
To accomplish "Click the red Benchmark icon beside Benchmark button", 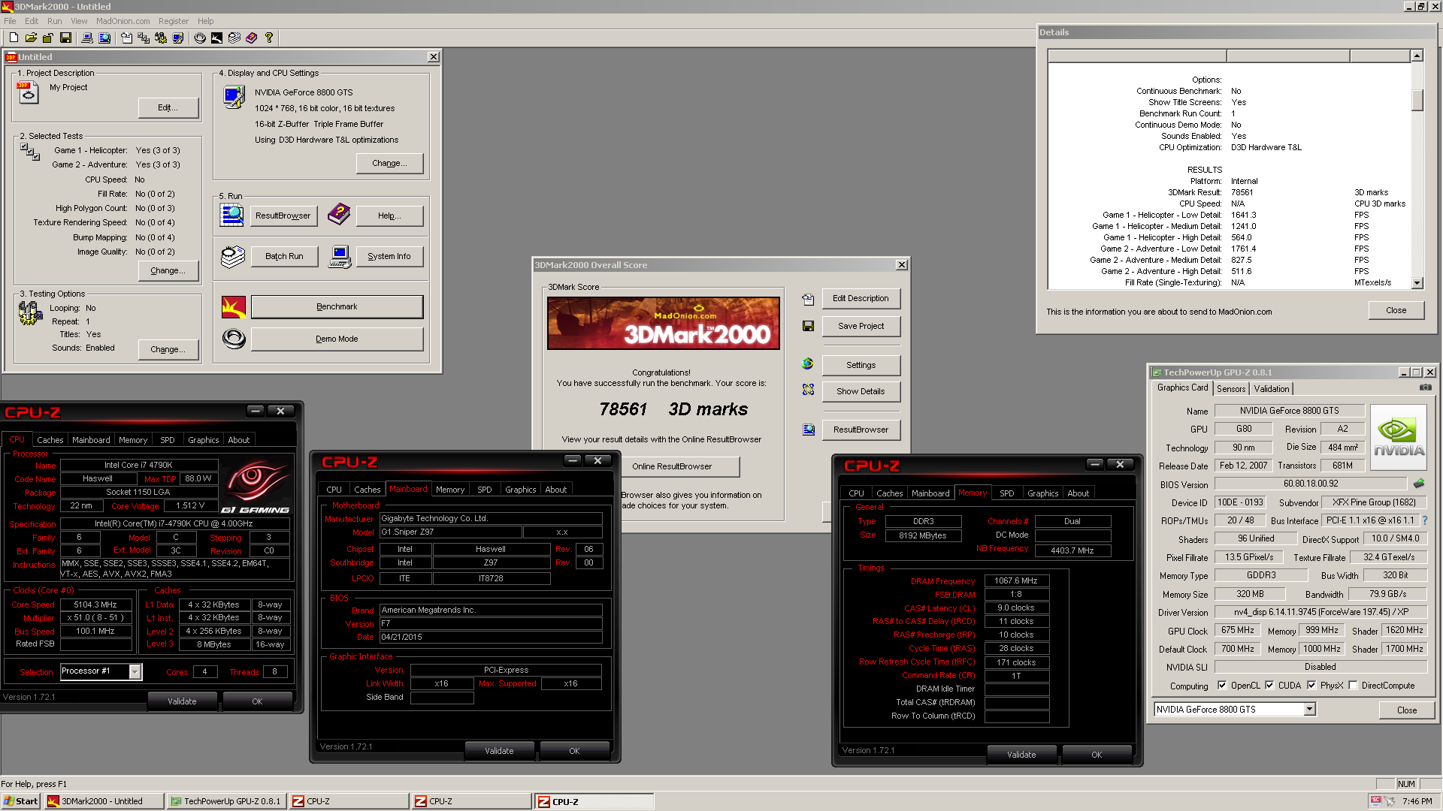I will point(234,307).
